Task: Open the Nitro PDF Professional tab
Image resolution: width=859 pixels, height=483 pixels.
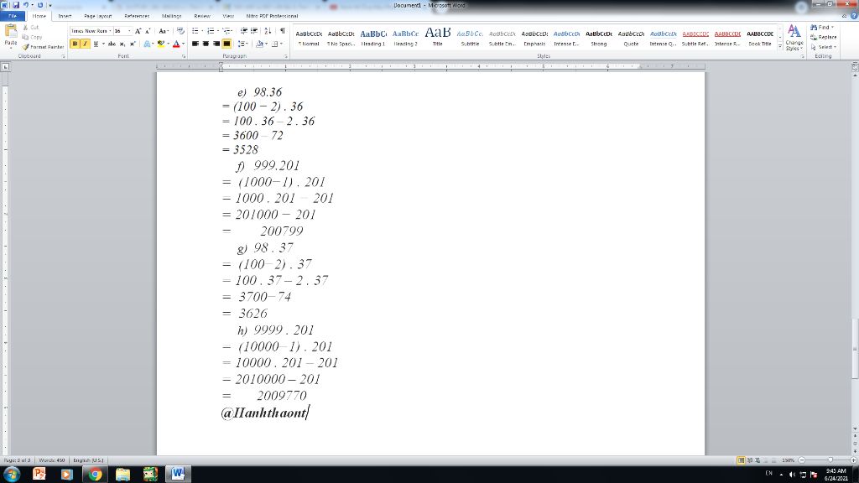Action: [273, 16]
